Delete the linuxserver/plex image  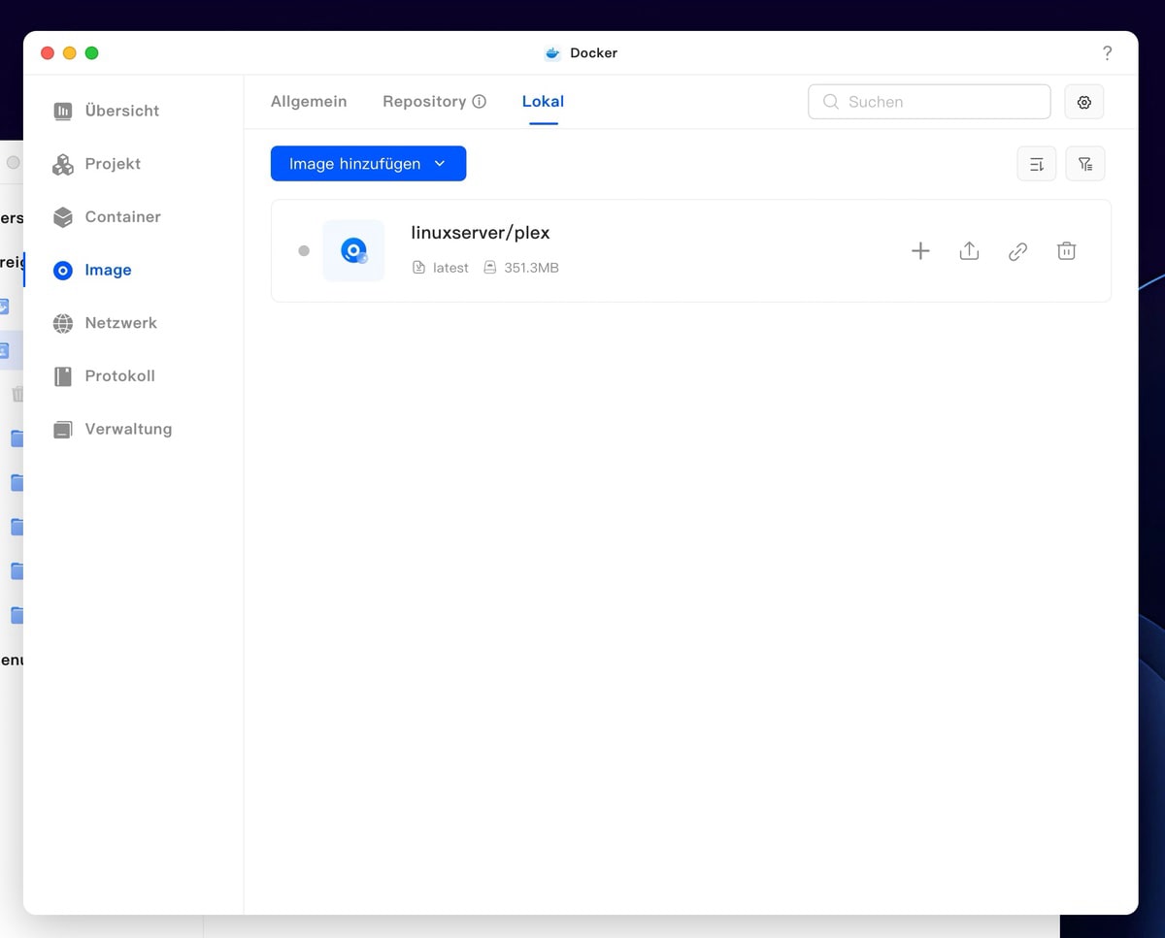pos(1066,251)
